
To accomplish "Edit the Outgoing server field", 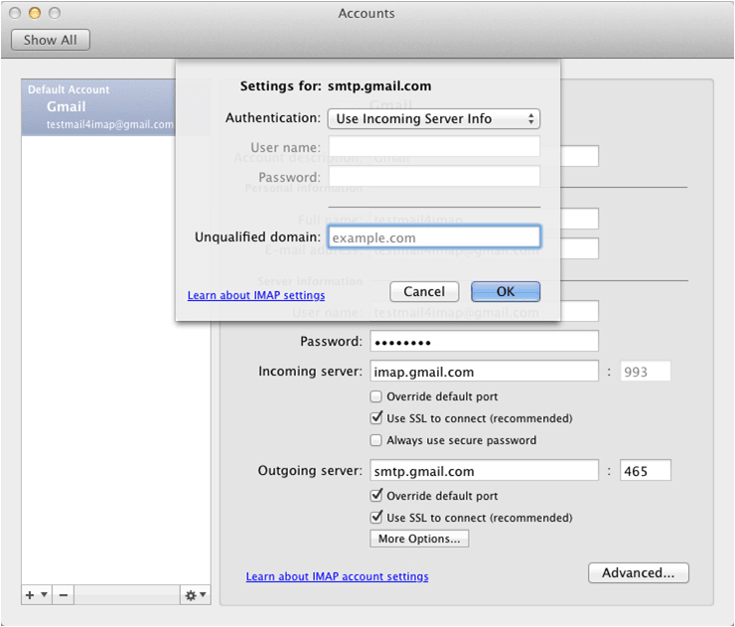I will click(x=484, y=471).
